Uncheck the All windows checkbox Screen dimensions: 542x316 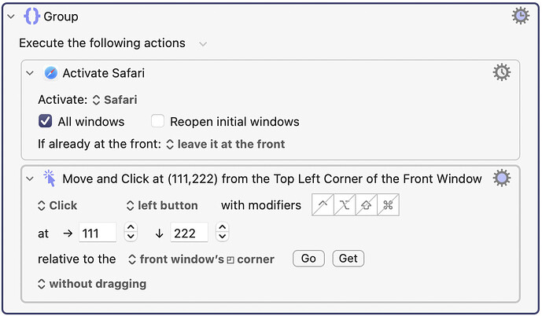[x=46, y=121]
